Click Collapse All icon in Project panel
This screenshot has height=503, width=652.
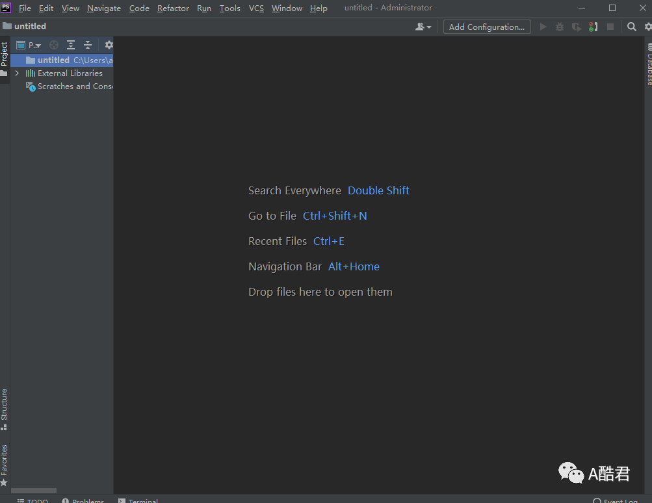(x=88, y=45)
